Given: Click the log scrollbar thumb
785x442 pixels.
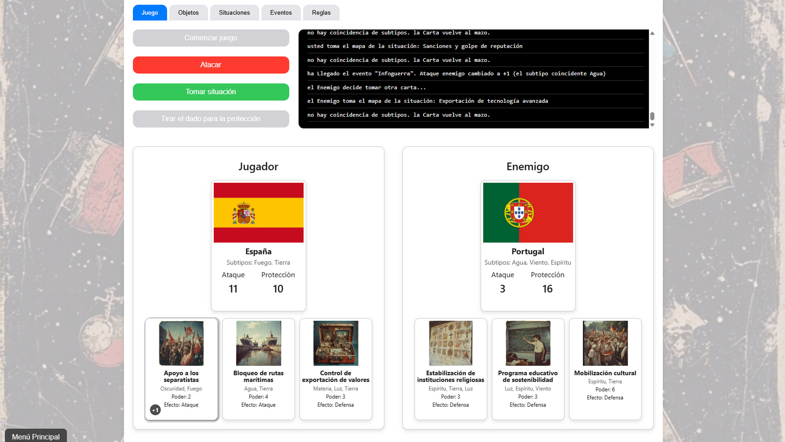Looking at the screenshot, I should (x=652, y=116).
